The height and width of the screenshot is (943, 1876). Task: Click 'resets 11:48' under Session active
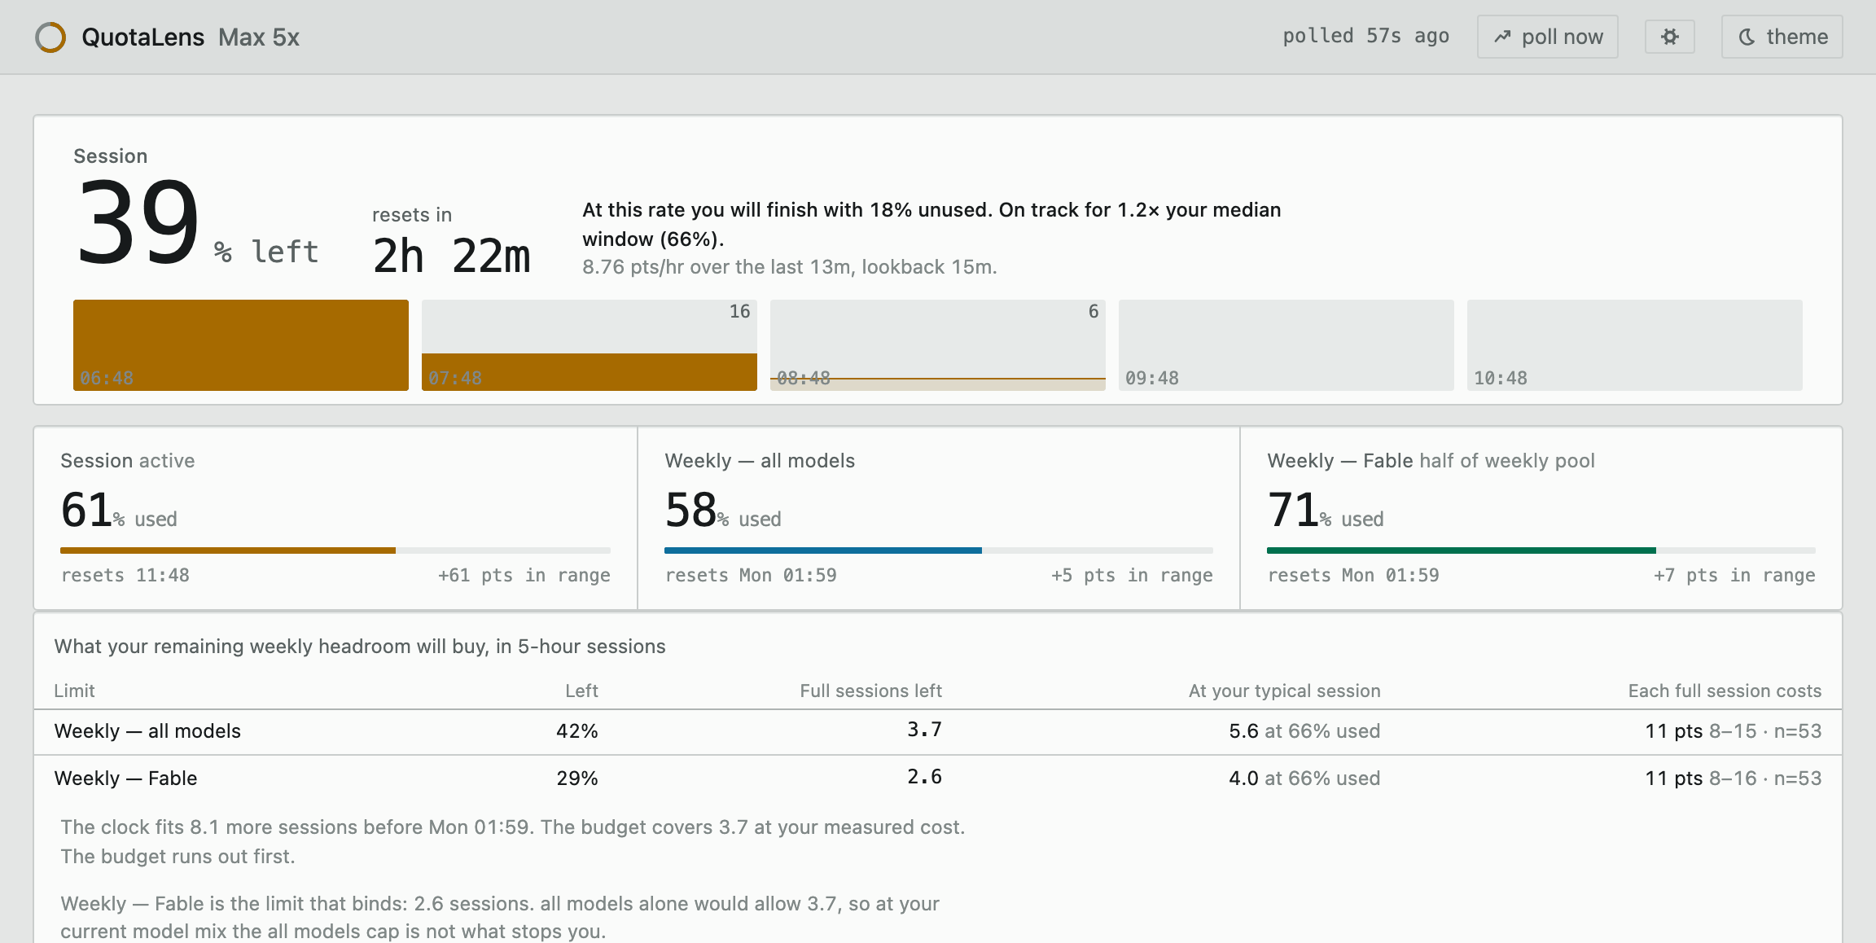(x=125, y=575)
